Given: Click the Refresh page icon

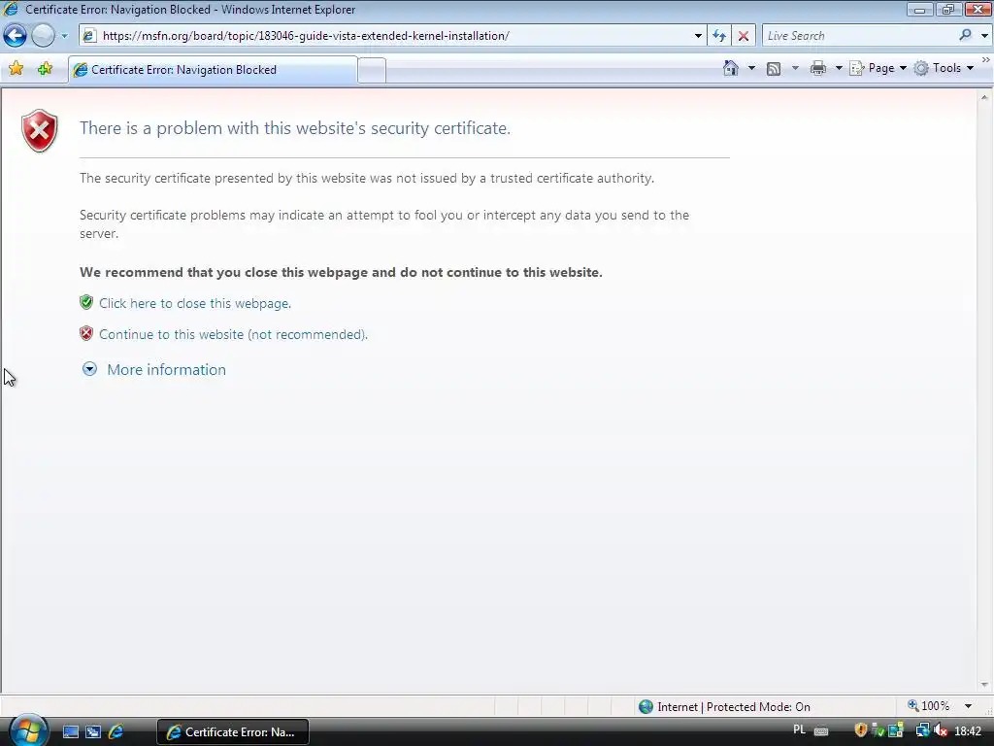Looking at the screenshot, I should pos(719,36).
